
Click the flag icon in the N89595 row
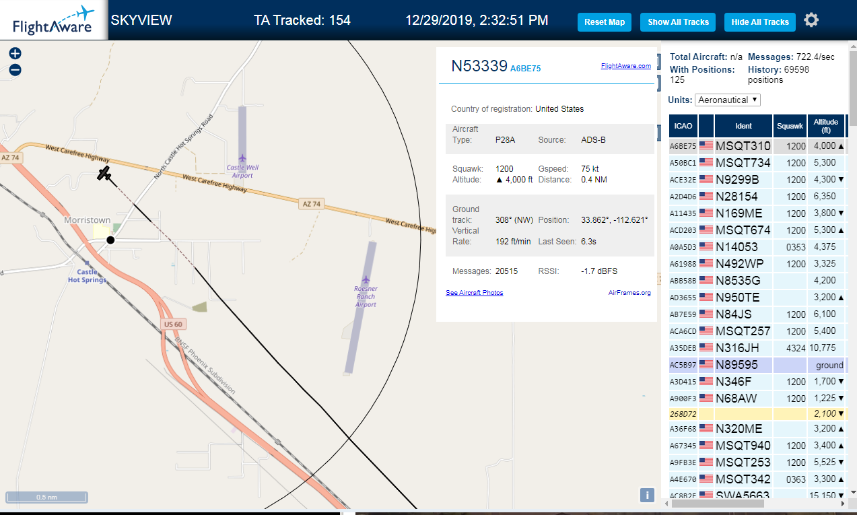coord(706,364)
